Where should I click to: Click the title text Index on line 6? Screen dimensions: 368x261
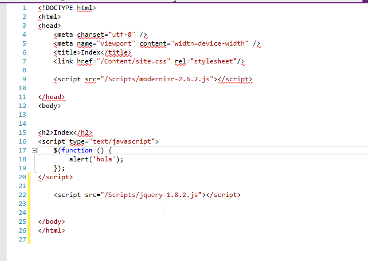pyautogui.click(x=90, y=52)
